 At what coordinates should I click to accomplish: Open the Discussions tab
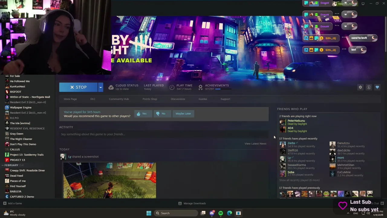pyautogui.click(x=178, y=99)
